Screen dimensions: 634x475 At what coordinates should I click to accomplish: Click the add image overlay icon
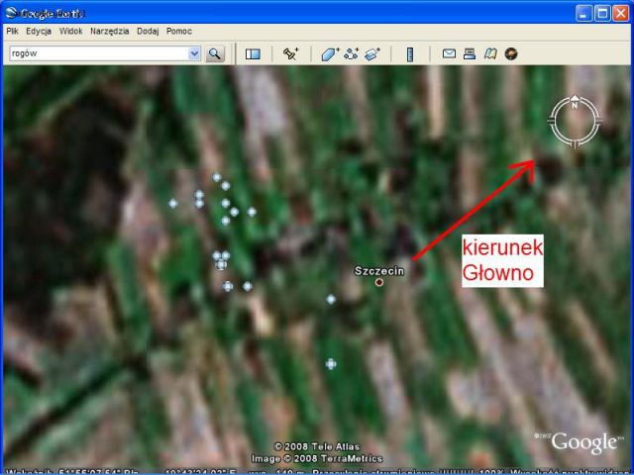372,53
